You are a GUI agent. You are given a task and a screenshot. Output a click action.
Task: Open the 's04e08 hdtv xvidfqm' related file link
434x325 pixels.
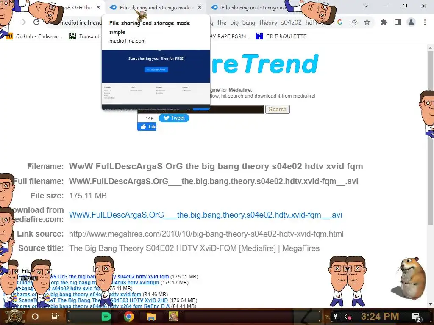[136, 282]
